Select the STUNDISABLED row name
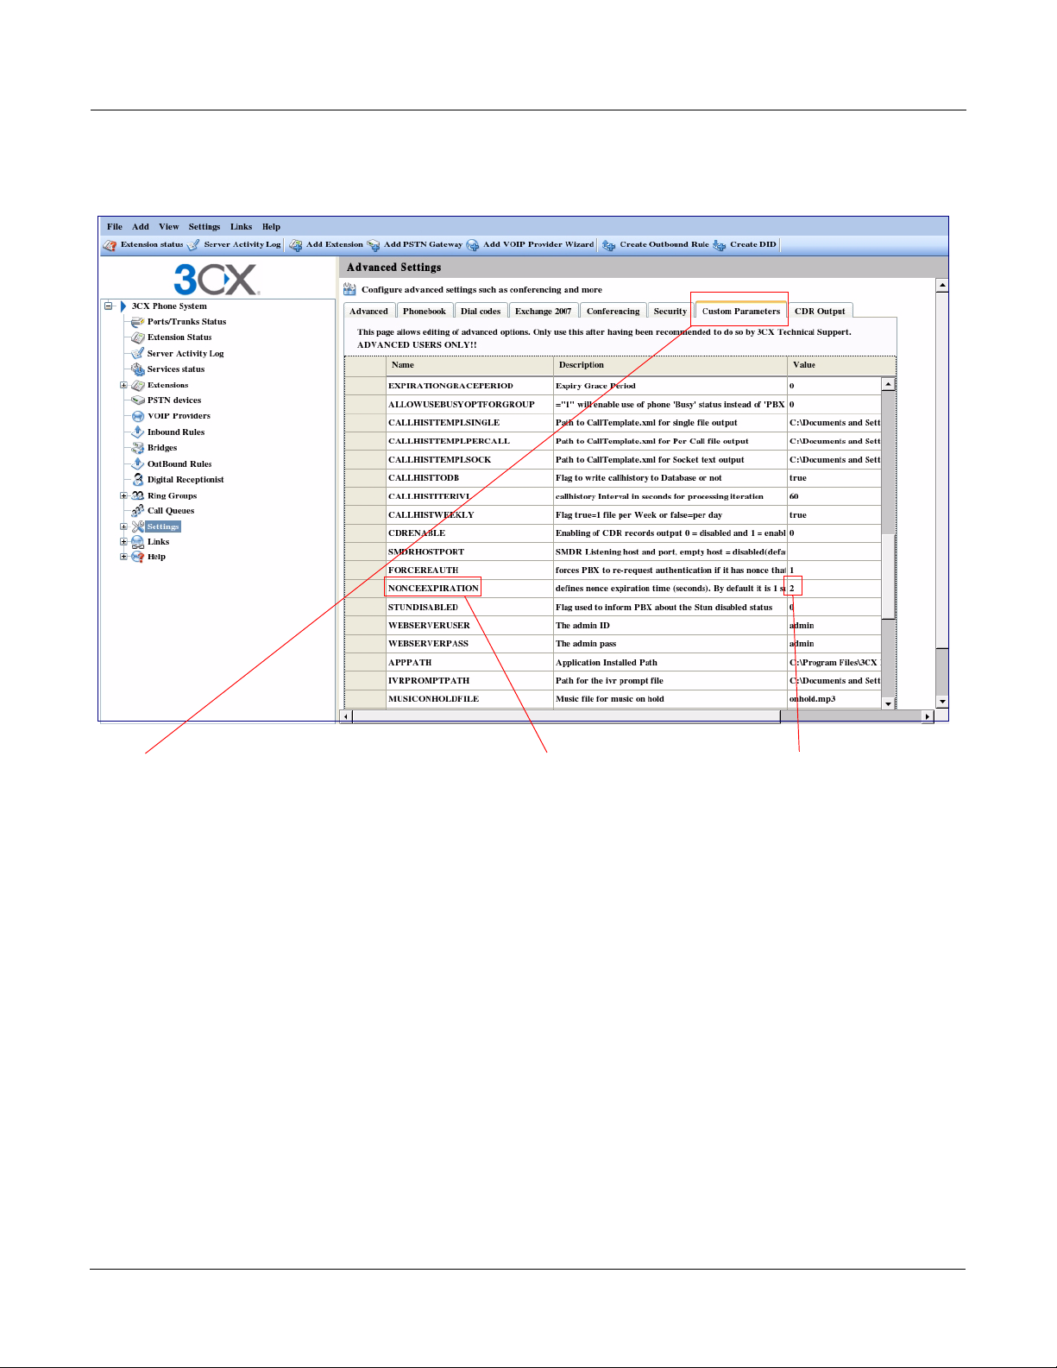This screenshot has width=1057, height=1368. coord(423,608)
